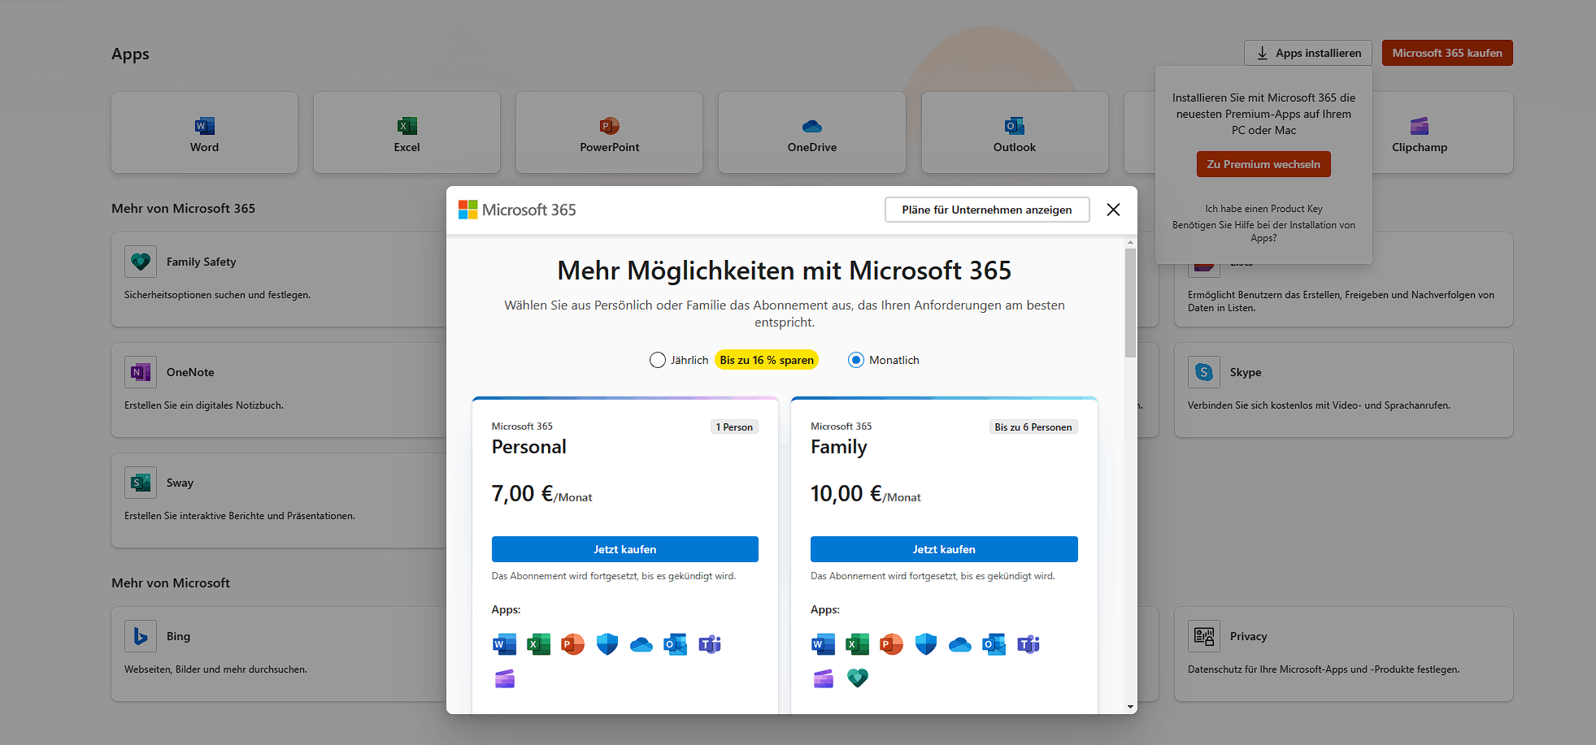Click the Mehr von Microsoft section heading
Screen dimensions: 1596x745
pyautogui.click(x=171, y=583)
